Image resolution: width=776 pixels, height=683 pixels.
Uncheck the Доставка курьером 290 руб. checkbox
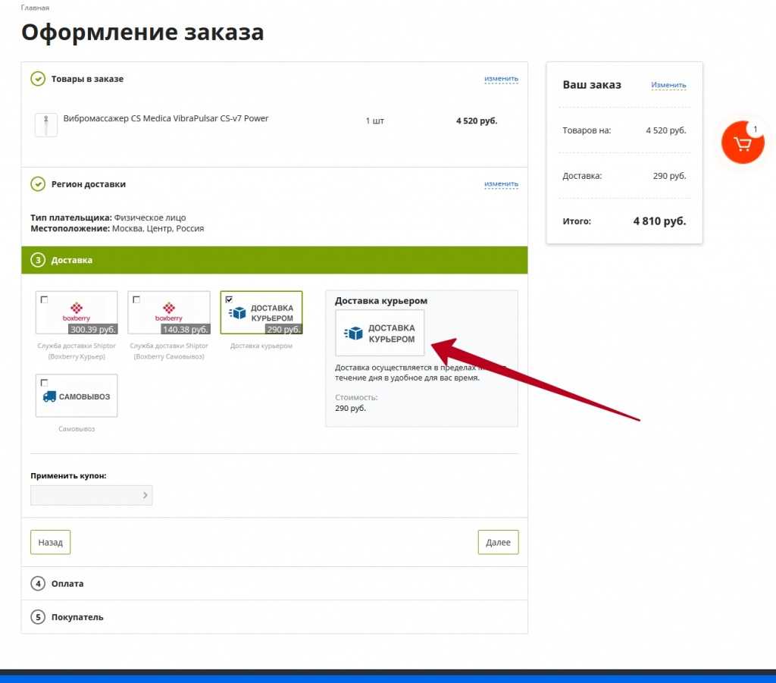click(x=229, y=300)
